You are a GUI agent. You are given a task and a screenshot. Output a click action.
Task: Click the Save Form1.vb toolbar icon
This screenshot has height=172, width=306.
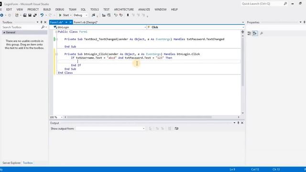tap(30, 15)
